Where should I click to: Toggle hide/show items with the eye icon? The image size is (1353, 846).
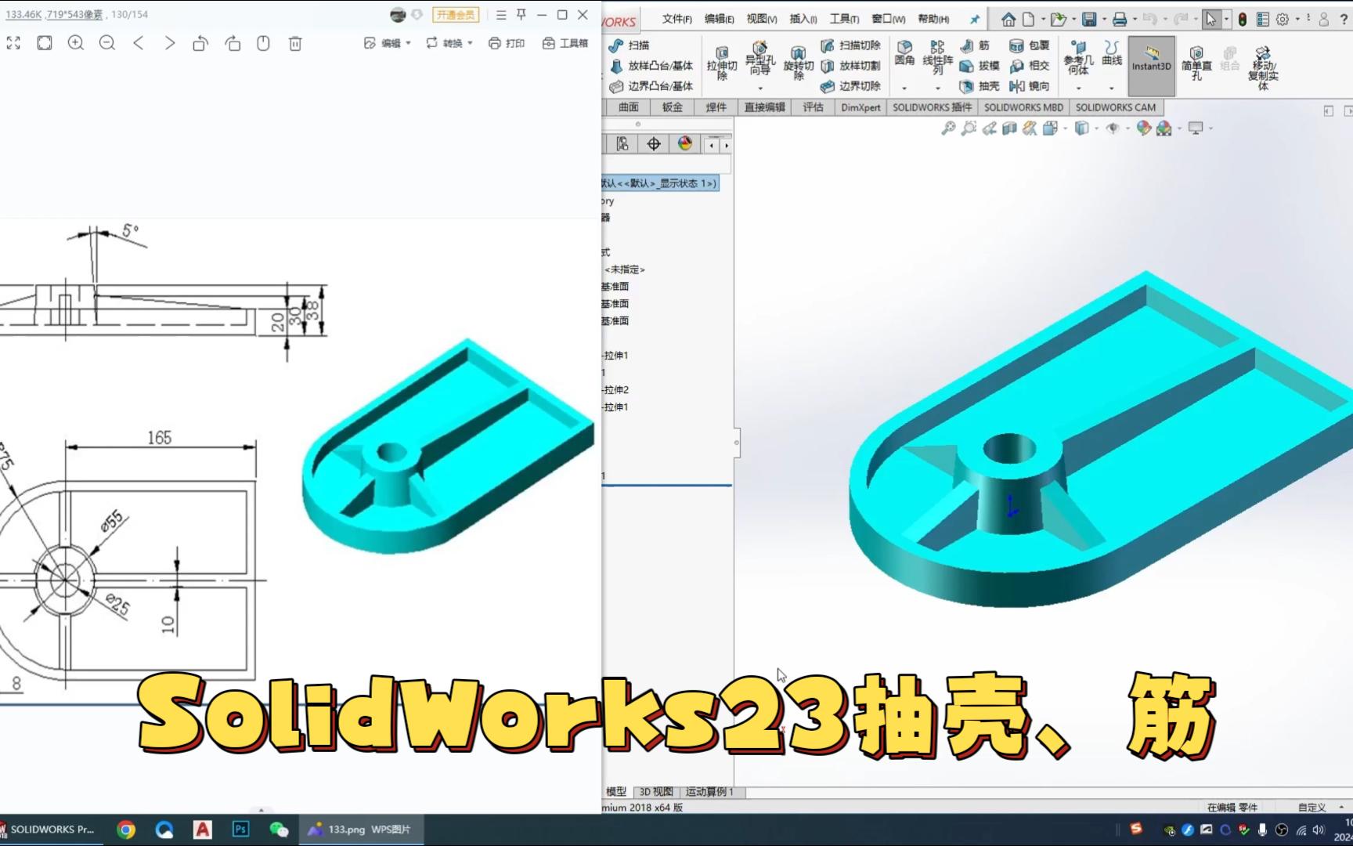pyautogui.click(x=1113, y=128)
